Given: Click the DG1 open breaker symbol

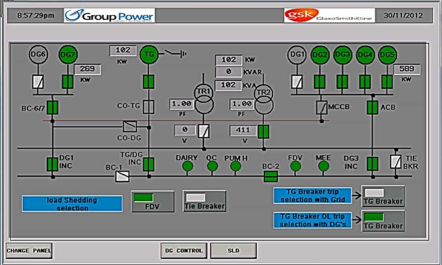Looking at the screenshot, I should pos(297,82).
